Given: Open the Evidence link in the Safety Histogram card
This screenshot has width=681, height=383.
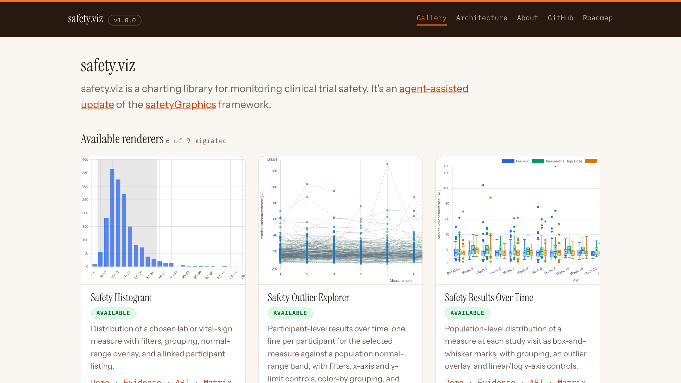Looking at the screenshot, I should (142, 381).
